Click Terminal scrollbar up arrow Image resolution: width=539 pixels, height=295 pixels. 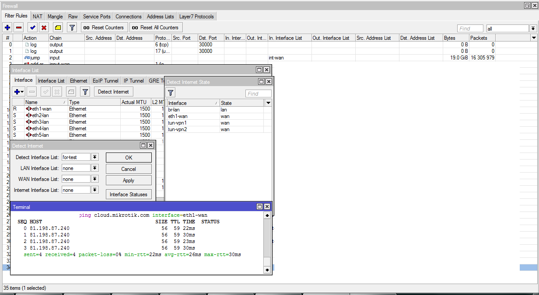click(267, 215)
